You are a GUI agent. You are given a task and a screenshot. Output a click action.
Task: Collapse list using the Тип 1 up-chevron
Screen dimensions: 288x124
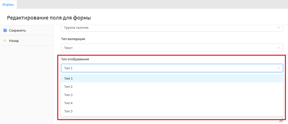point(278,68)
